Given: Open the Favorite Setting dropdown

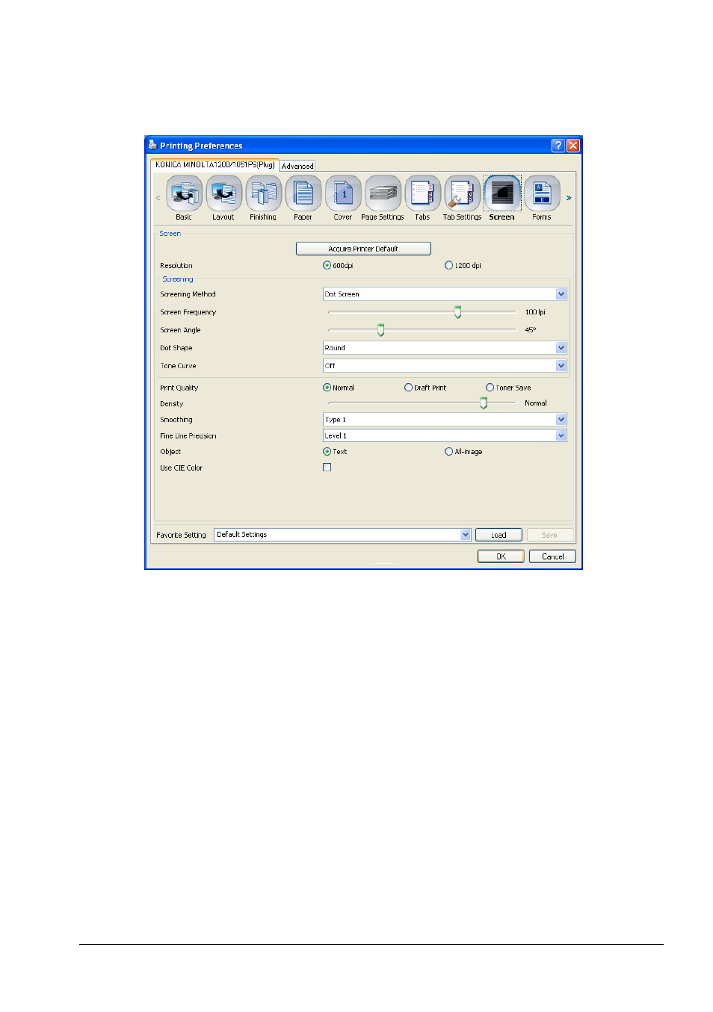Looking at the screenshot, I should [343, 535].
